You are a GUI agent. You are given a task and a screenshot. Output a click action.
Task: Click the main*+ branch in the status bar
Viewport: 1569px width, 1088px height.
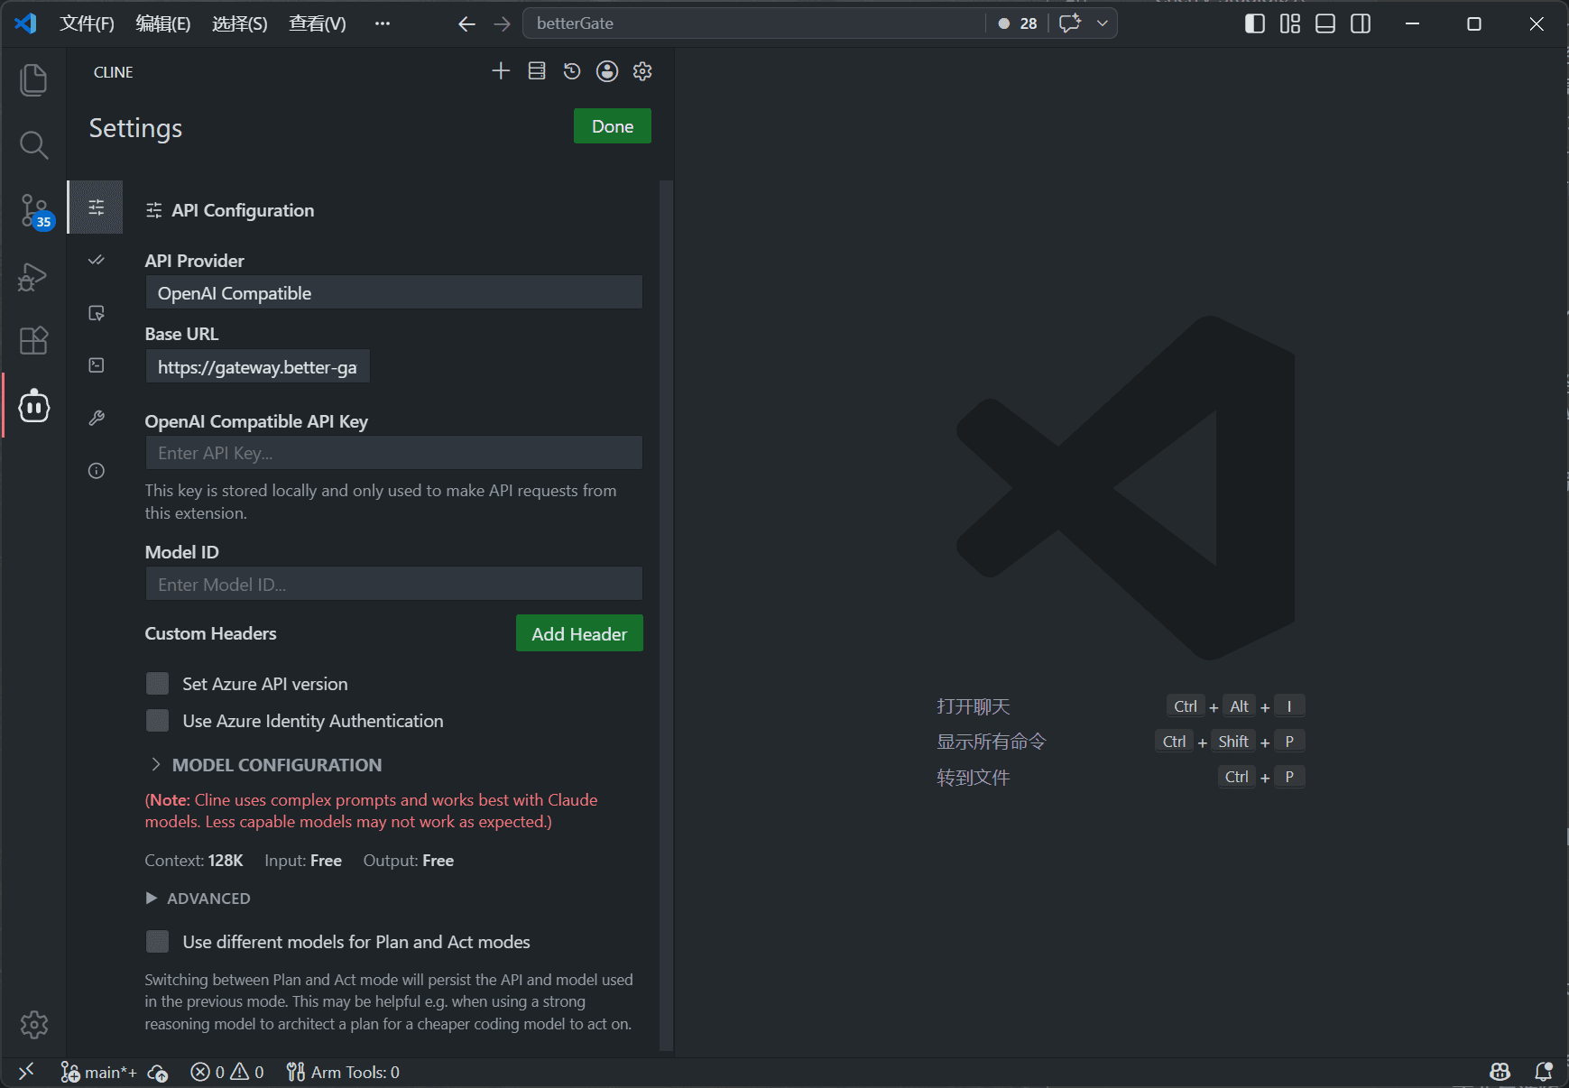tap(99, 1072)
